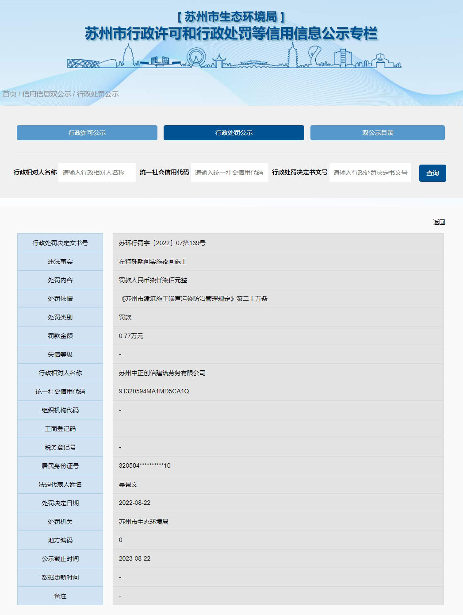This screenshot has width=463, height=615.
Task: Click the 地方编码 row label
Action: tap(60, 540)
